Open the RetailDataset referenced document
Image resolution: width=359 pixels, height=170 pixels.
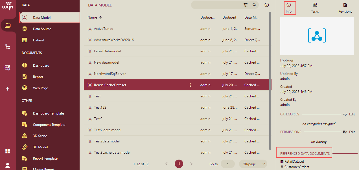point(294,162)
